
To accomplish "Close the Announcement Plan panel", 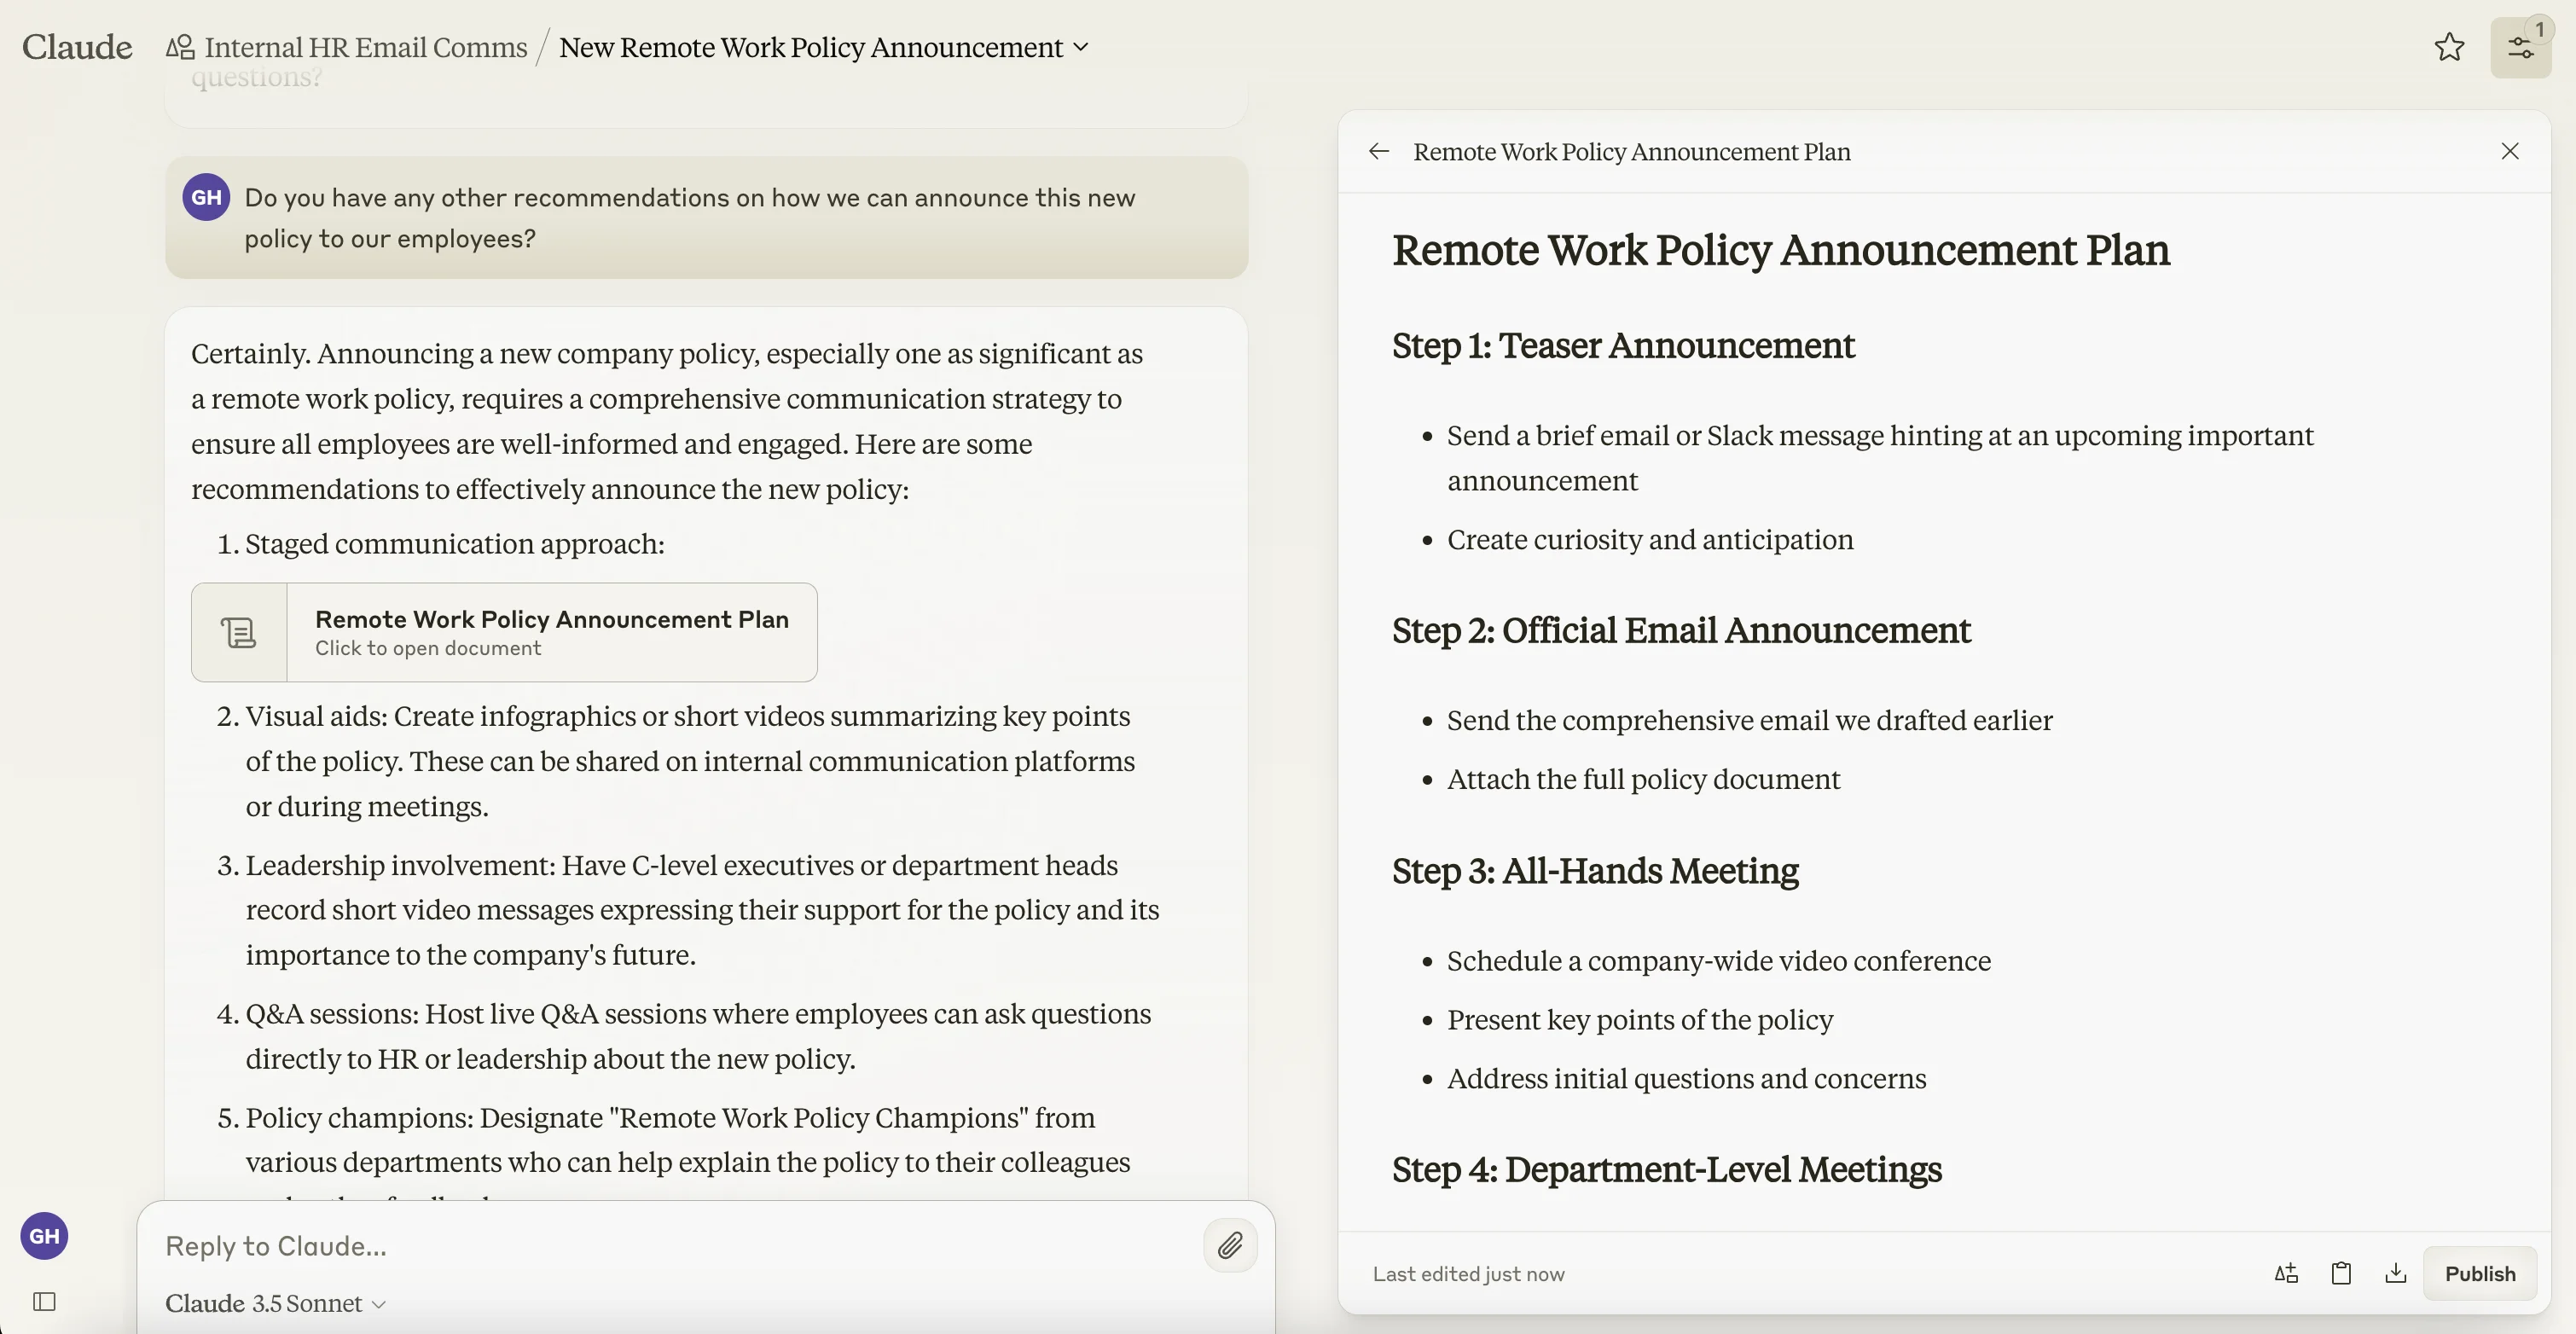I will [x=2510, y=151].
